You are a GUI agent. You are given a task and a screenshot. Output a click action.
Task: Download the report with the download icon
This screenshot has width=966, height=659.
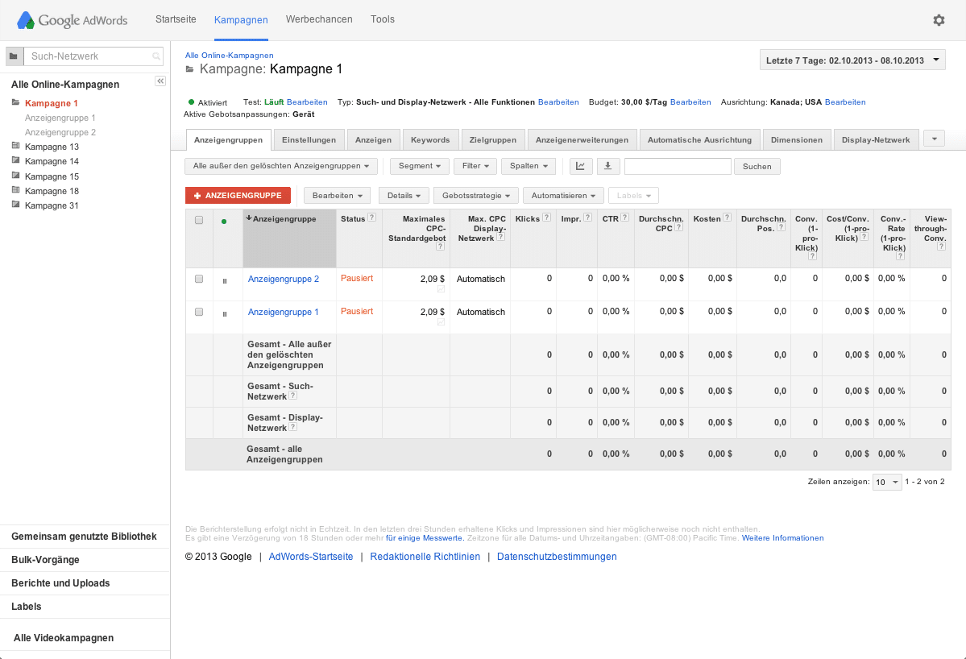[608, 166]
